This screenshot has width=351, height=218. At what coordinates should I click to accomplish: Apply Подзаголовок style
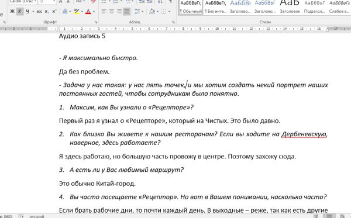(x=314, y=7)
